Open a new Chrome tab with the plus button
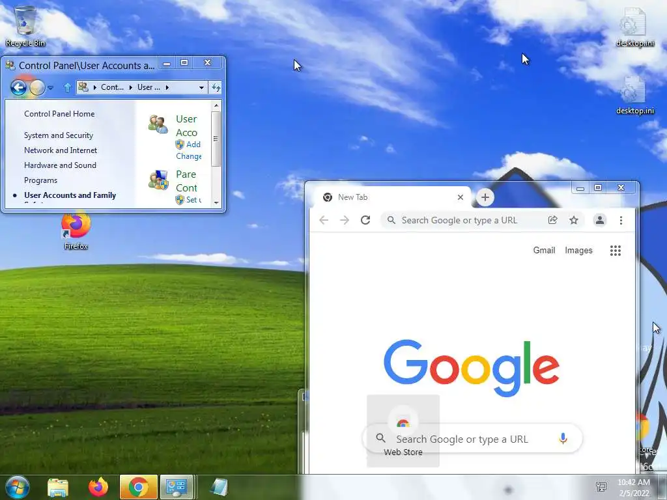 pyautogui.click(x=485, y=197)
